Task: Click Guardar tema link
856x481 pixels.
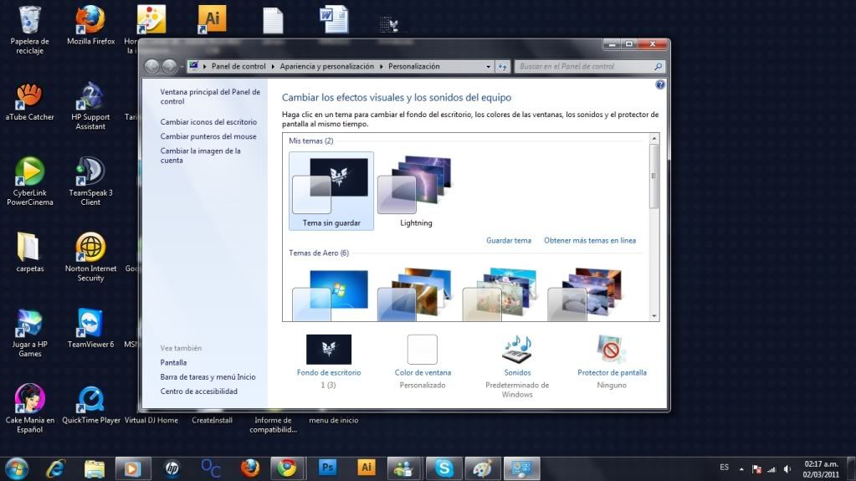Action: 509,240
